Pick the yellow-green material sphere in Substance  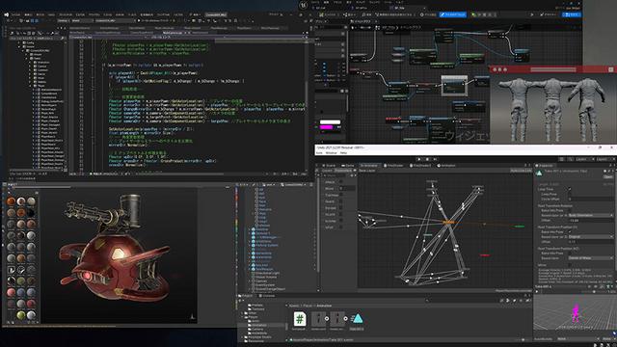click(x=21, y=315)
